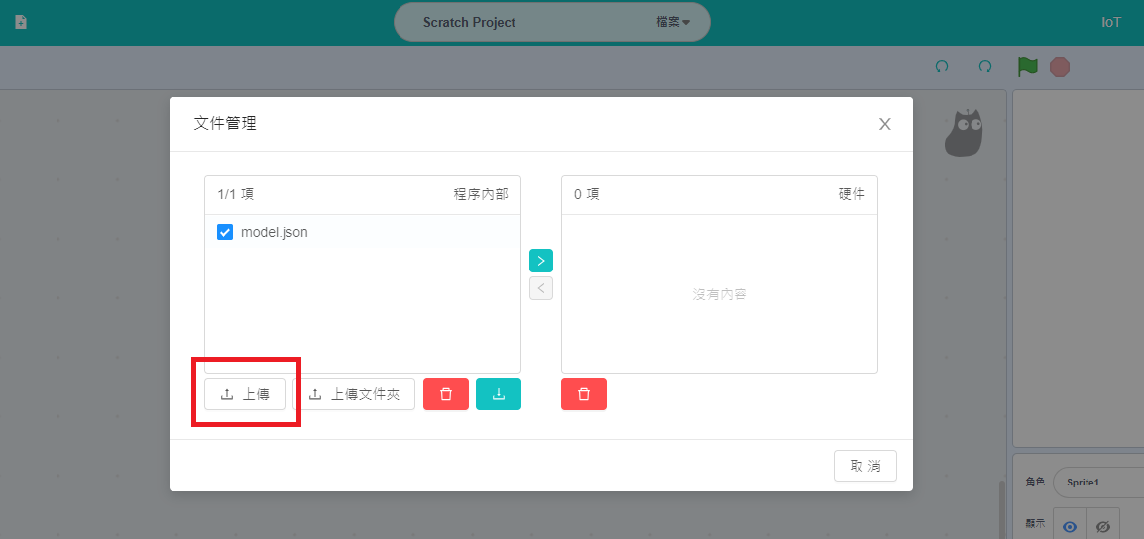Edit the Sprite1 name field
Viewport: 1144px width, 539px height.
click(1098, 483)
